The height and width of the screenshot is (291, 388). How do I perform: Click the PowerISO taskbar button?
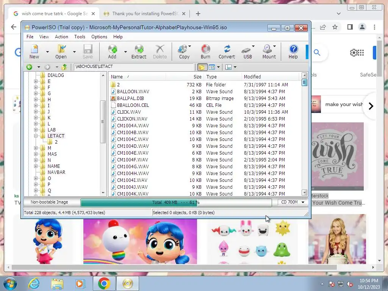click(128, 283)
